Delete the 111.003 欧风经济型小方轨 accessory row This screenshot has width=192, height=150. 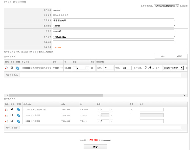[6, 110]
